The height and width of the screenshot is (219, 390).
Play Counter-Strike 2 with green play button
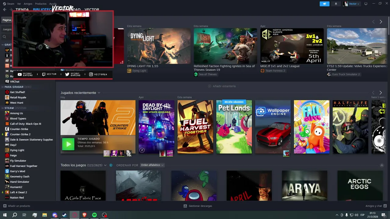[68, 144]
